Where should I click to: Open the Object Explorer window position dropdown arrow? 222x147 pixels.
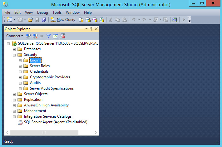point(86,29)
